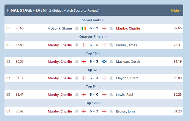
Task: Collapse the Quarter-Finals section chevron
Action: 106,37
